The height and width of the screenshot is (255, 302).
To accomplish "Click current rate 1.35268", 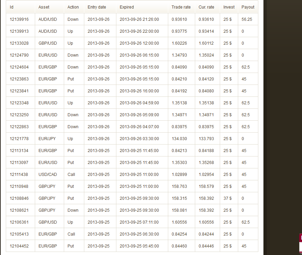I will (206, 162).
